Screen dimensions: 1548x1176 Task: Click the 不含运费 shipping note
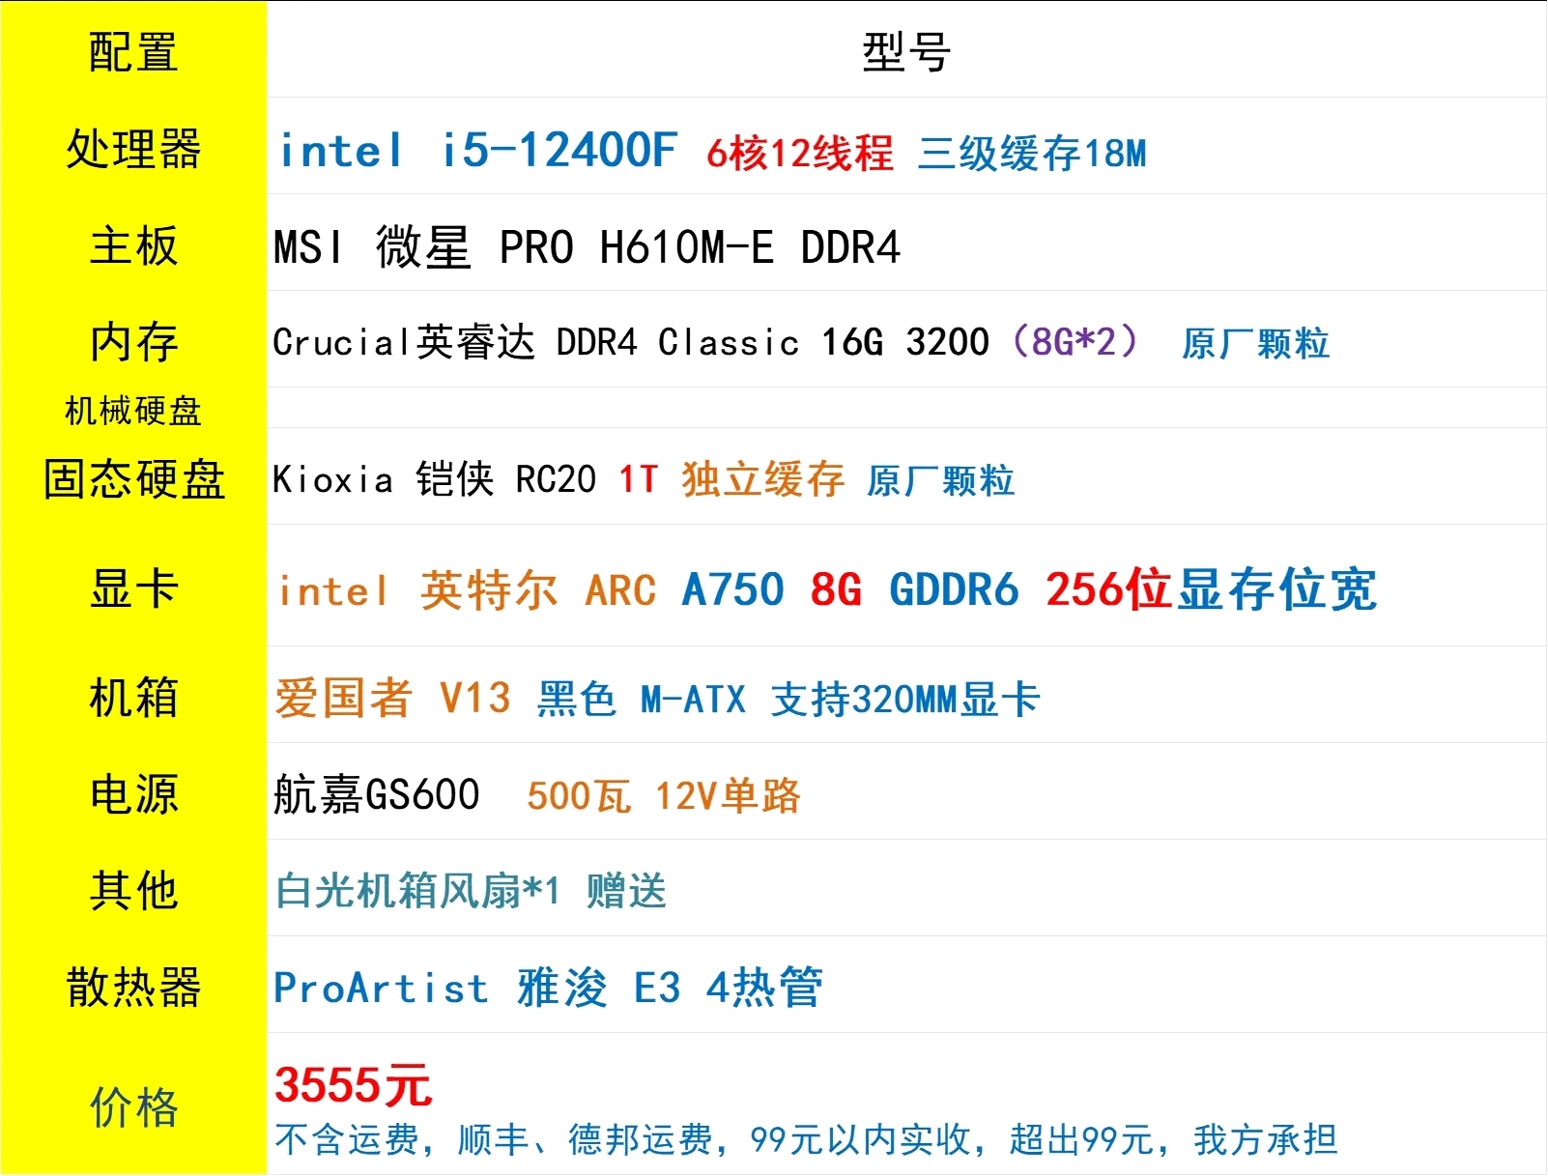pyautogui.click(x=806, y=1140)
